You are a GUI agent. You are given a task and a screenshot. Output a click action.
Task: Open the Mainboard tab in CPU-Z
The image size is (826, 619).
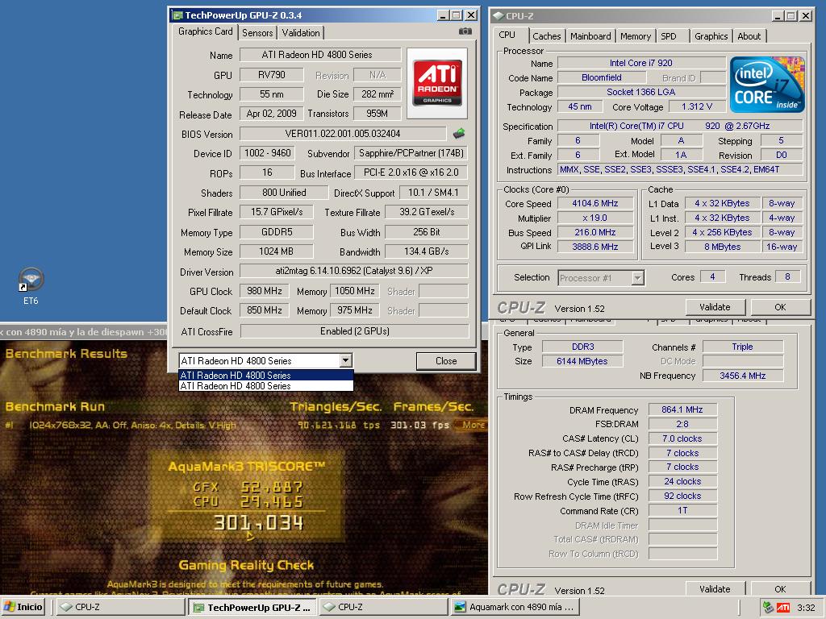[590, 36]
